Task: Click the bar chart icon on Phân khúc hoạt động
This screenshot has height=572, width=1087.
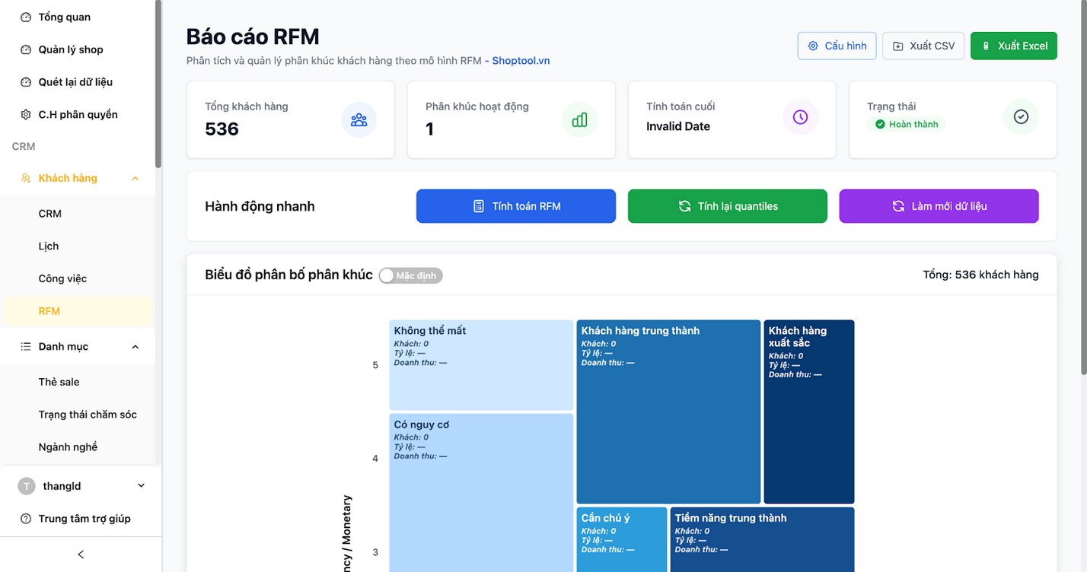Action: click(579, 119)
